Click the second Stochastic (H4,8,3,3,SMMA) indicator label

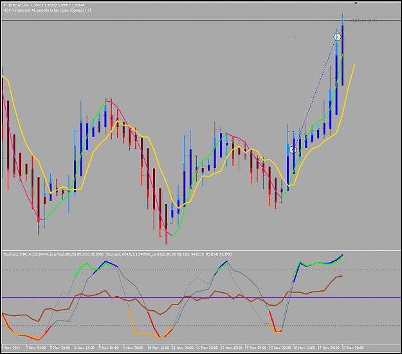click(x=155, y=254)
